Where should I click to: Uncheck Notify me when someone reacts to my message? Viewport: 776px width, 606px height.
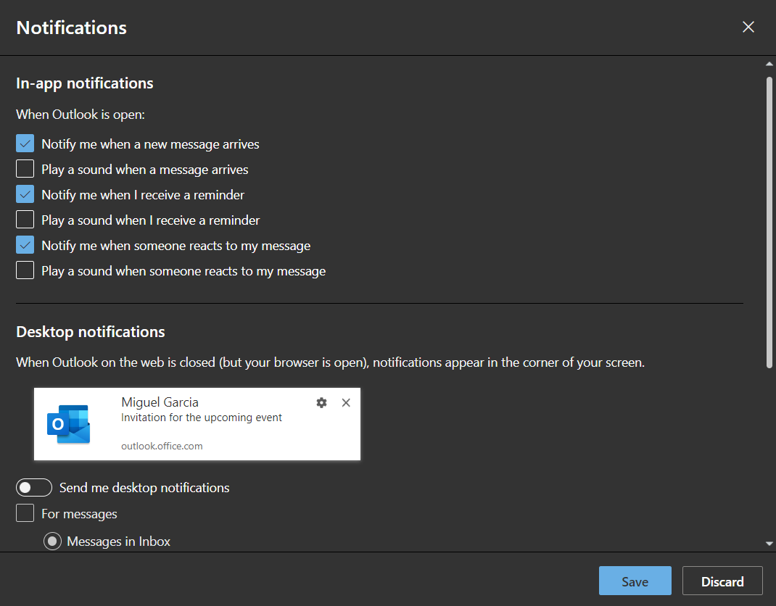coord(25,244)
